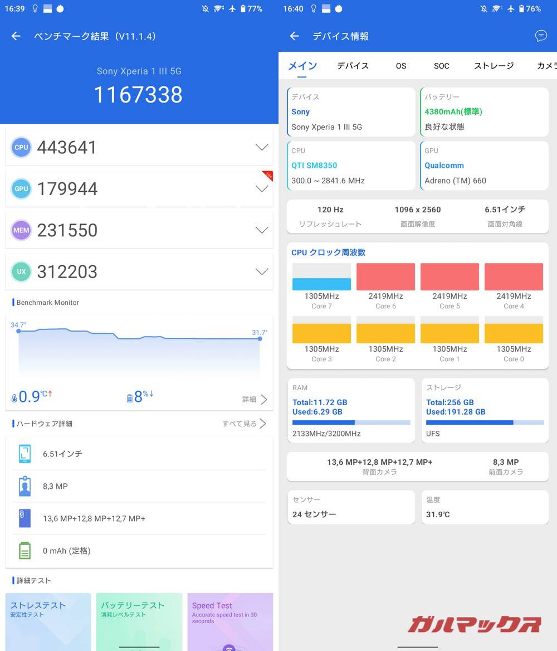Tap the screen size phone icon
The width and height of the screenshot is (557, 651).
[25, 454]
